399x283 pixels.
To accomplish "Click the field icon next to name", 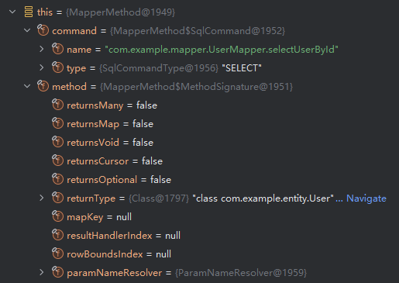I will coord(57,49).
